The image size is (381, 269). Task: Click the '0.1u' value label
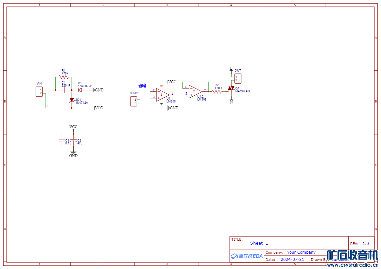coord(68,143)
